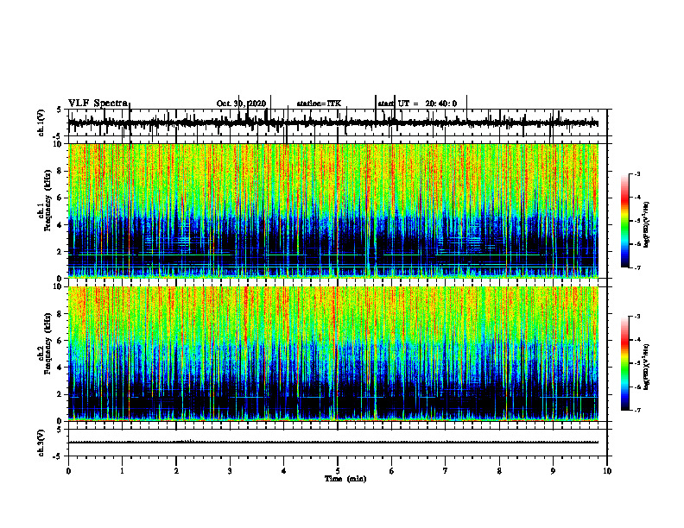Click the ch.2 spectrogram color scale bar

tap(624, 363)
